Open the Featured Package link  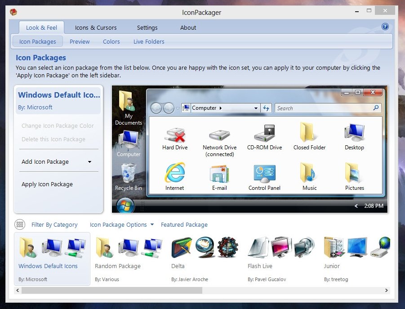coord(184,225)
